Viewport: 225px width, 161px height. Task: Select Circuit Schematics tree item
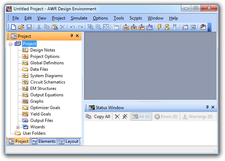(x=48, y=82)
